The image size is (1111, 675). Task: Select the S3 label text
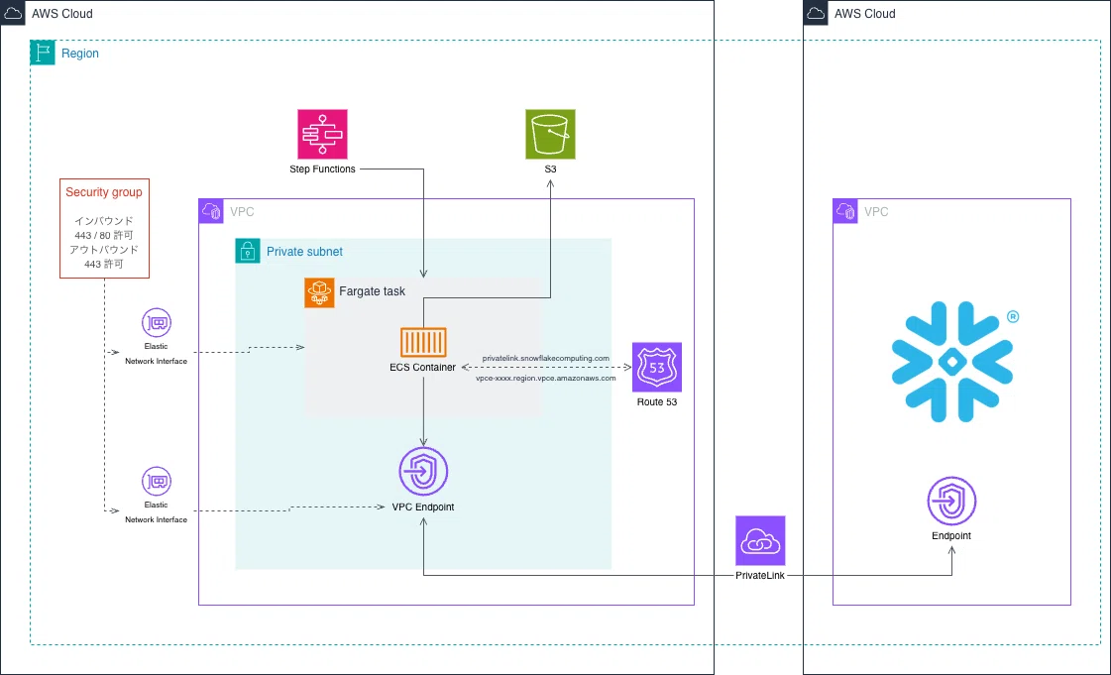pyautogui.click(x=550, y=169)
